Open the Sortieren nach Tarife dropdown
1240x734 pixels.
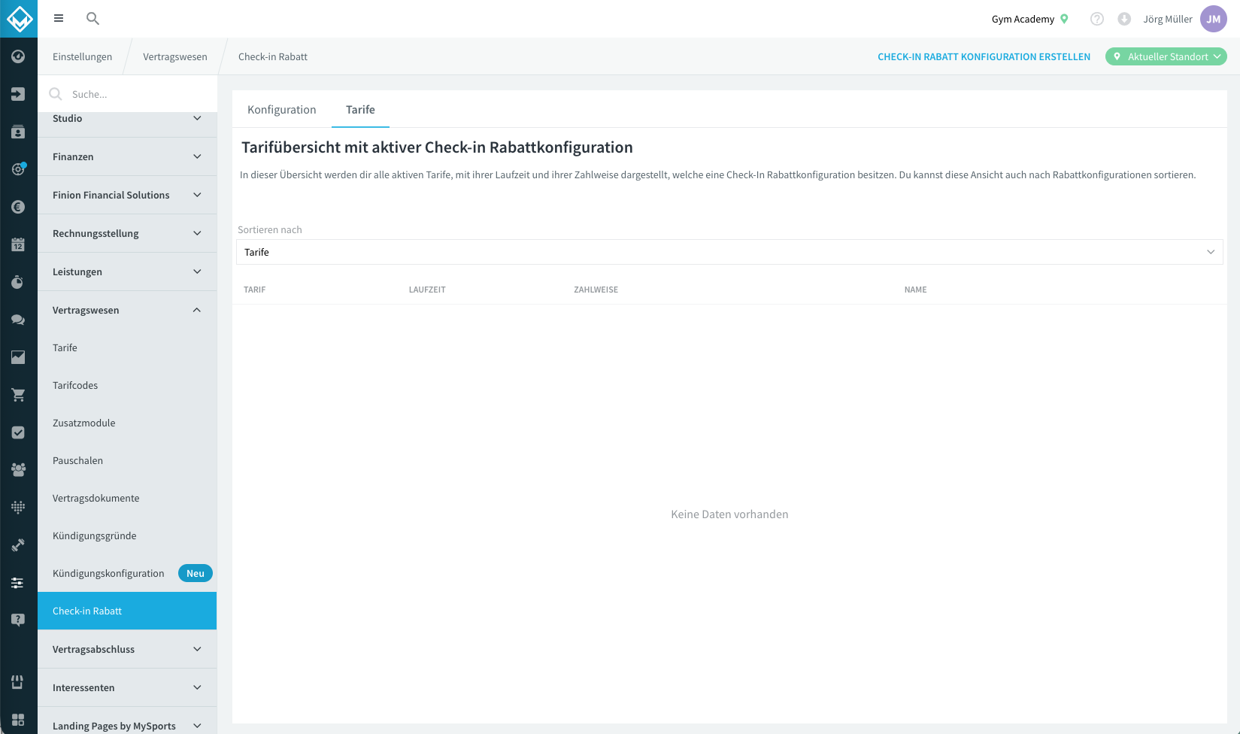(x=729, y=252)
